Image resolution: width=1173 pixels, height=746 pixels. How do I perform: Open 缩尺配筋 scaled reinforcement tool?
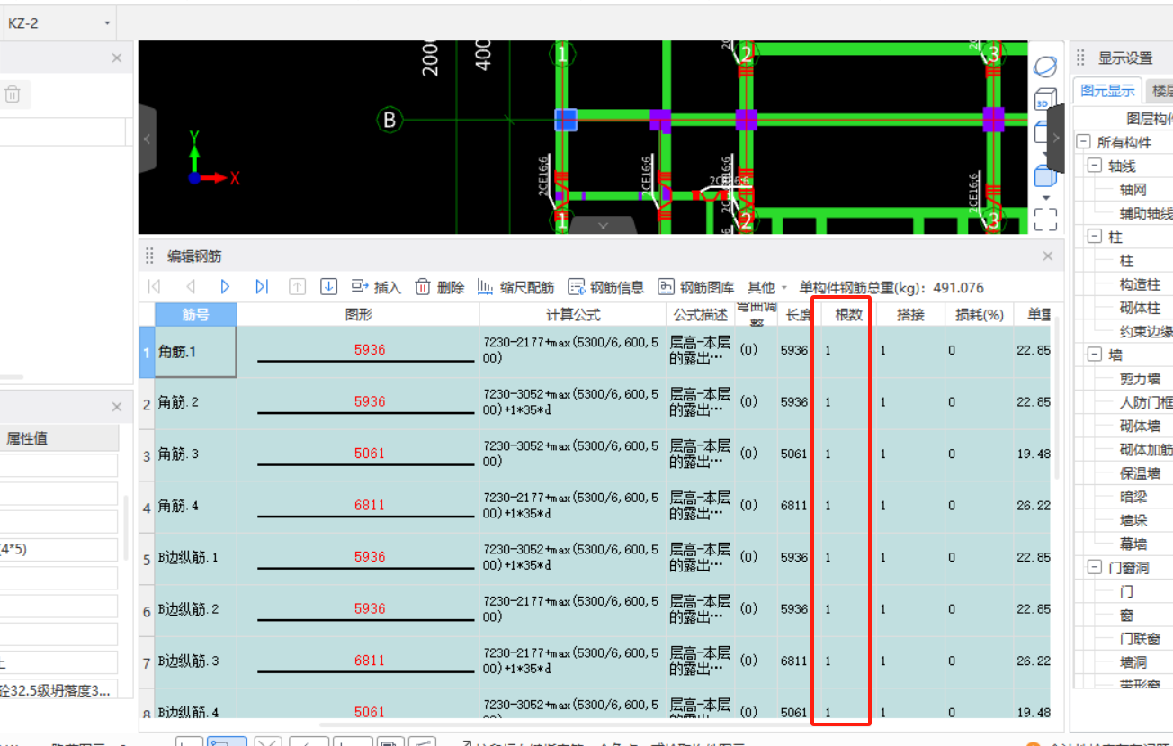point(515,287)
